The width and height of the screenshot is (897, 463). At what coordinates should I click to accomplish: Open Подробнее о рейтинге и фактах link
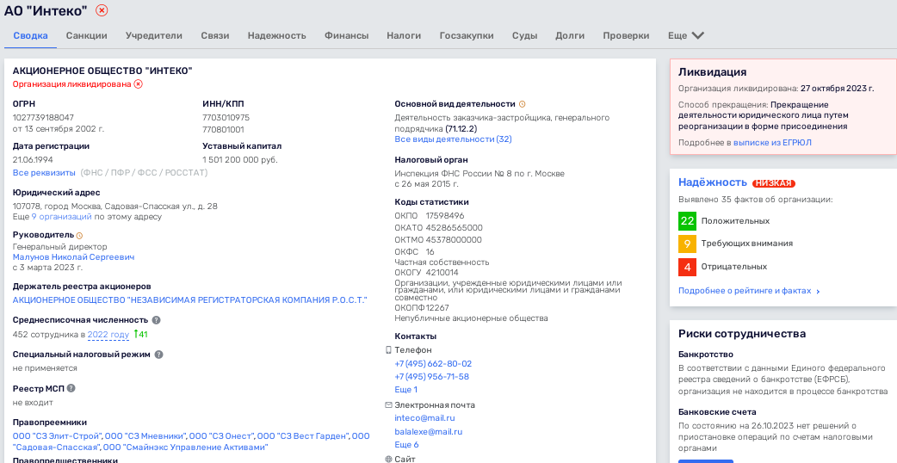pos(750,291)
